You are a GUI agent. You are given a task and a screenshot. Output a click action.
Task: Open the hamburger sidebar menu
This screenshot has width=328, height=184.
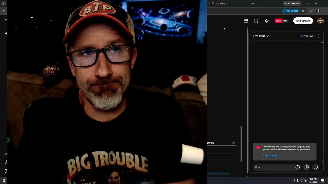coord(6,21)
